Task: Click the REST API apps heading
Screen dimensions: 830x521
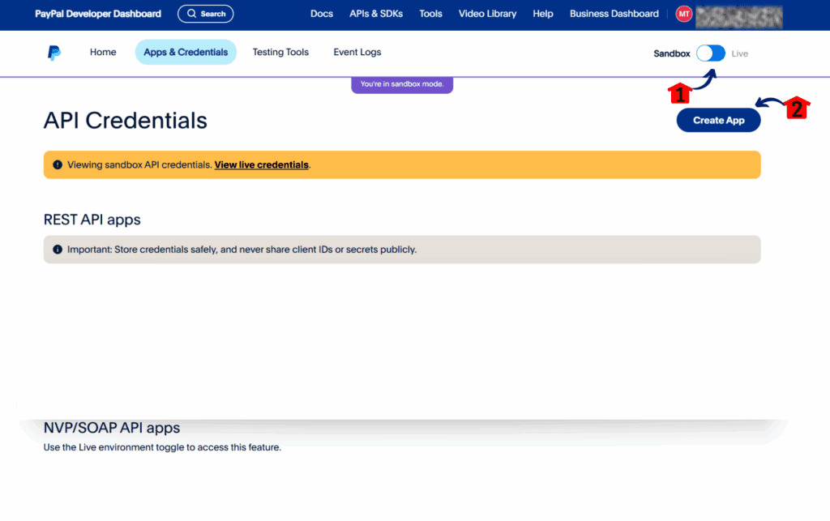Action: (x=92, y=220)
